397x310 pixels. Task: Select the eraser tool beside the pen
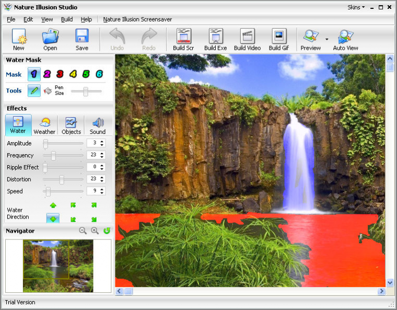coord(48,90)
